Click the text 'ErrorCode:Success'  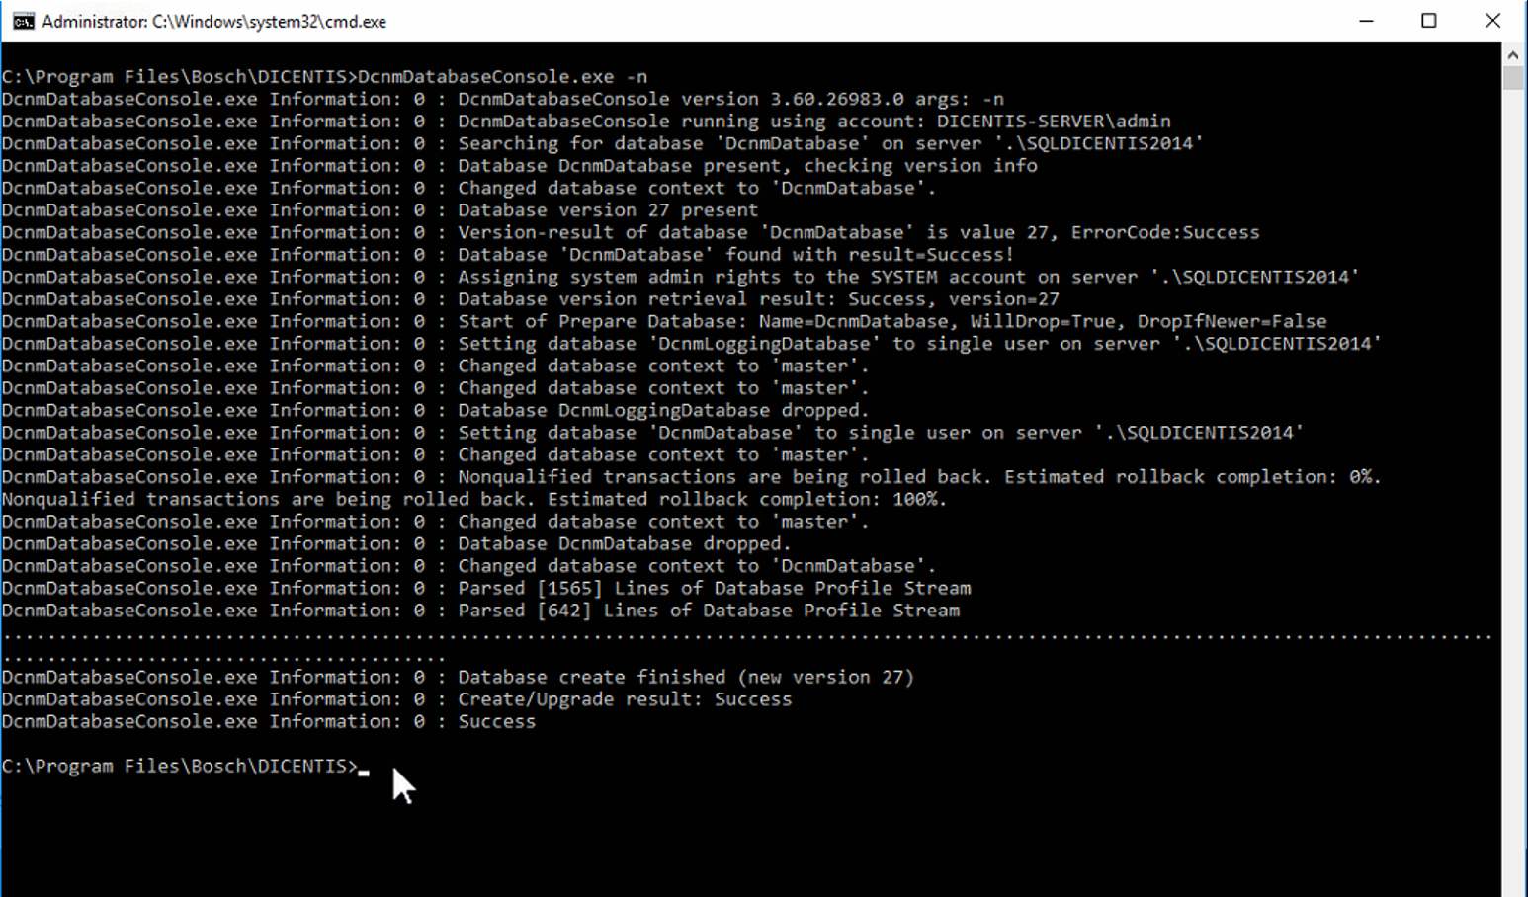(1165, 232)
